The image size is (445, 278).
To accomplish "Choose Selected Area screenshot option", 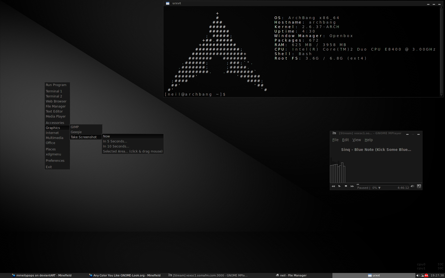I will coord(133,151).
